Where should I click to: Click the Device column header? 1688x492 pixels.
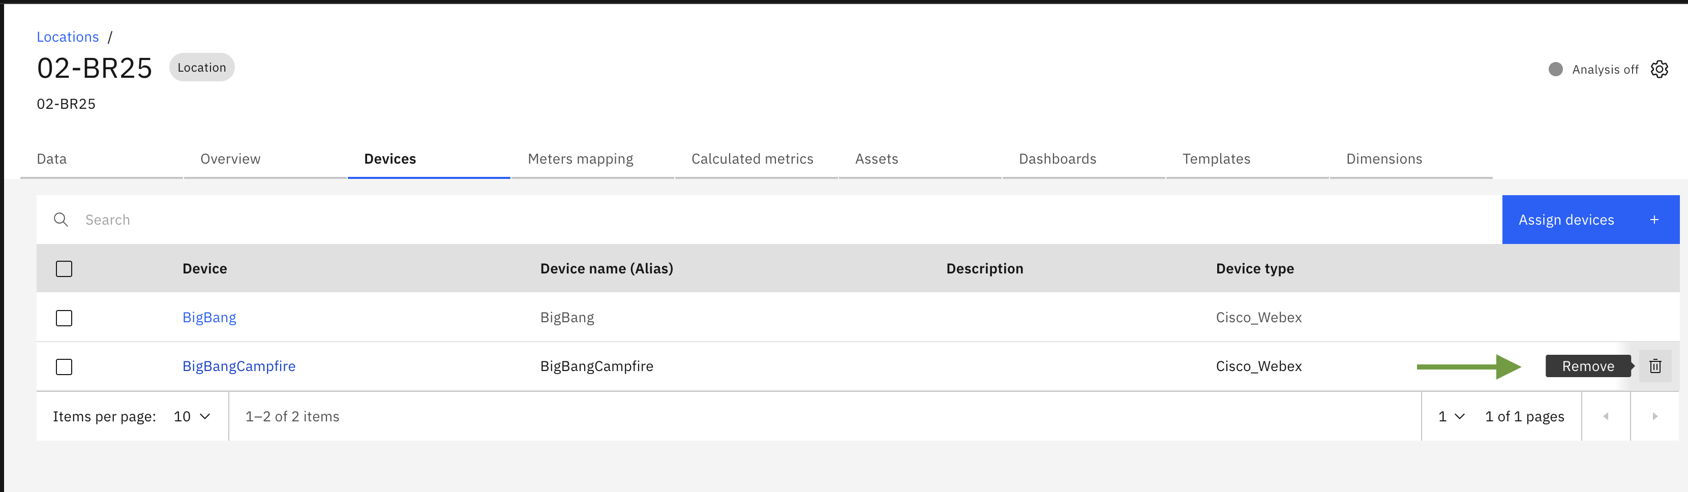point(204,268)
